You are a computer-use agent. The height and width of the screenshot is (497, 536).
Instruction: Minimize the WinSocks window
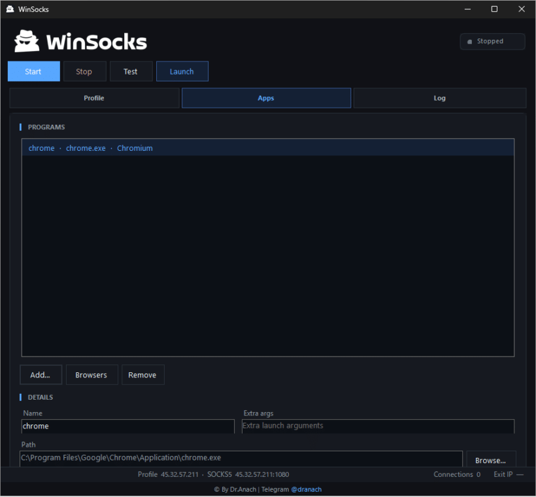tap(467, 9)
